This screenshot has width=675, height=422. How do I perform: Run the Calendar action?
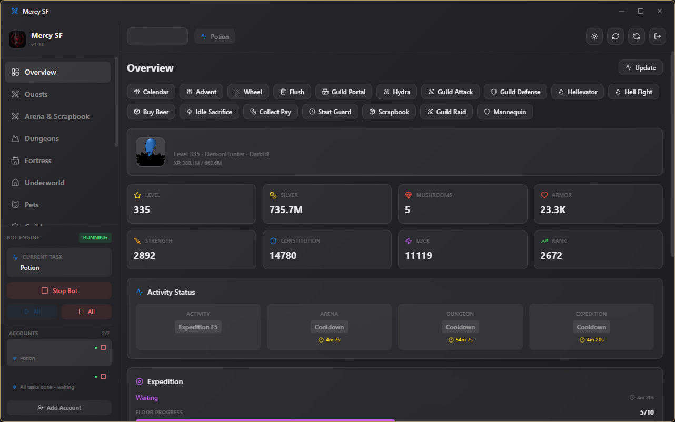point(151,92)
